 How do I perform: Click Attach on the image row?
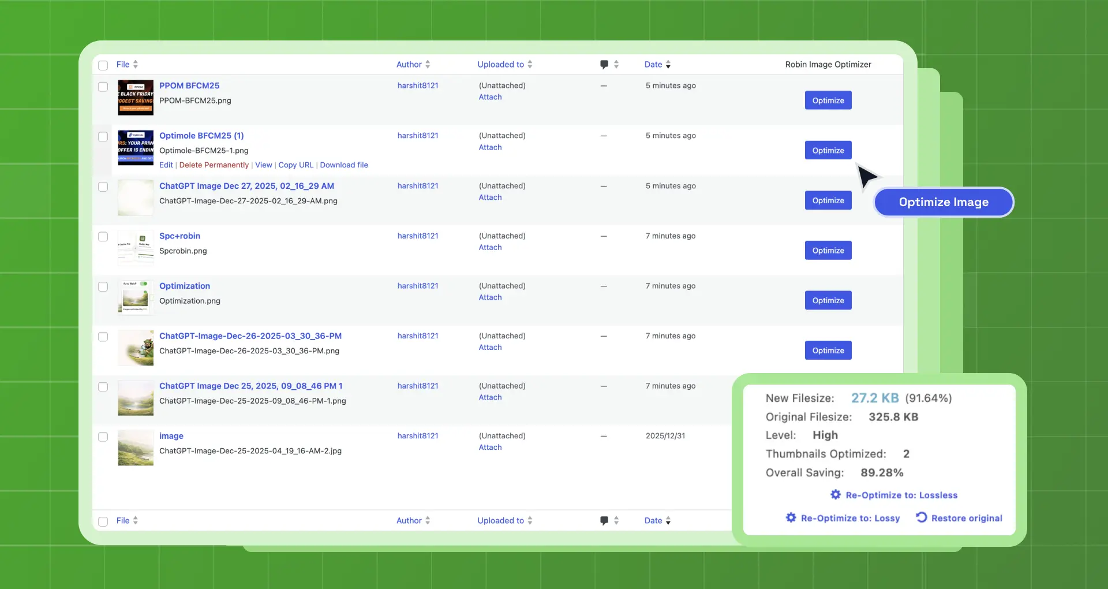489,447
